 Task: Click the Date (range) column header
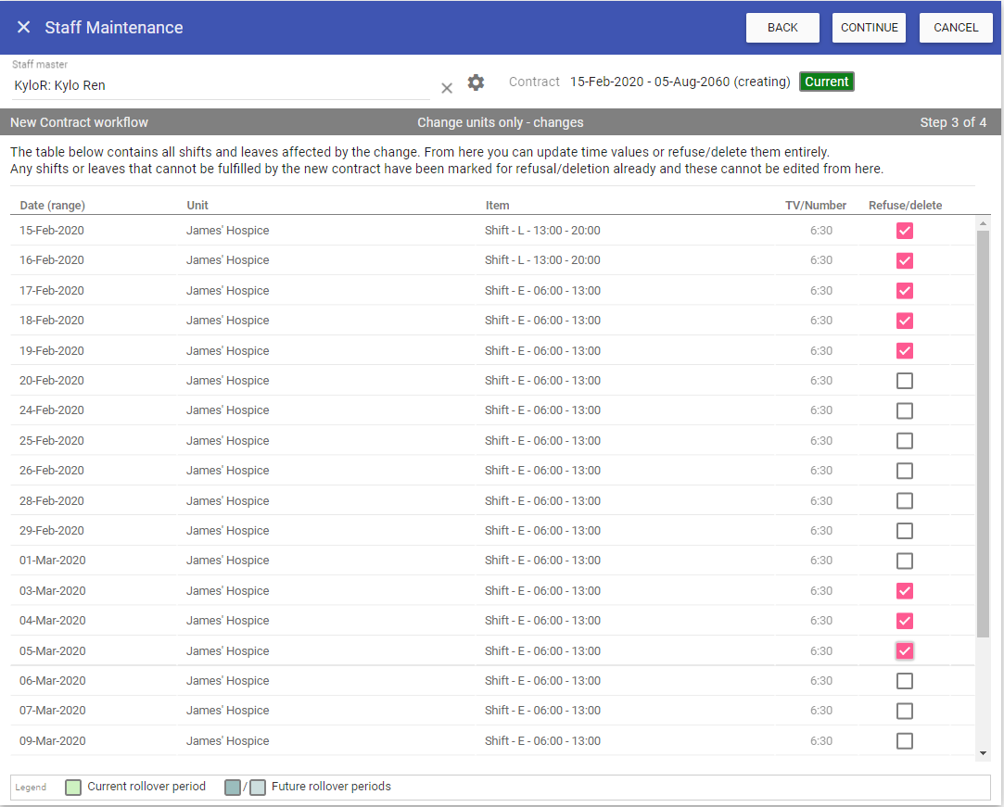coord(52,206)
